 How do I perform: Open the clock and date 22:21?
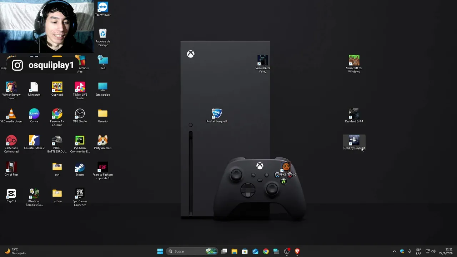pyautogui.click(x=446, y=251)
